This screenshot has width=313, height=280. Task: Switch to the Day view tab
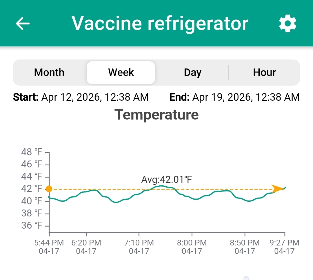(192, 72)
